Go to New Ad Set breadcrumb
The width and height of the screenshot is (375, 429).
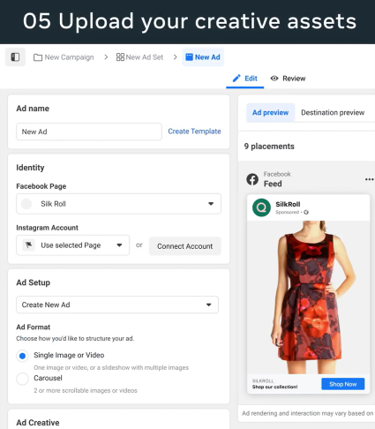(139, 57)
